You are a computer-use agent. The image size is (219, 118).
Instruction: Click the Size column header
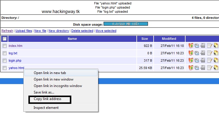[x=145, y=39]
